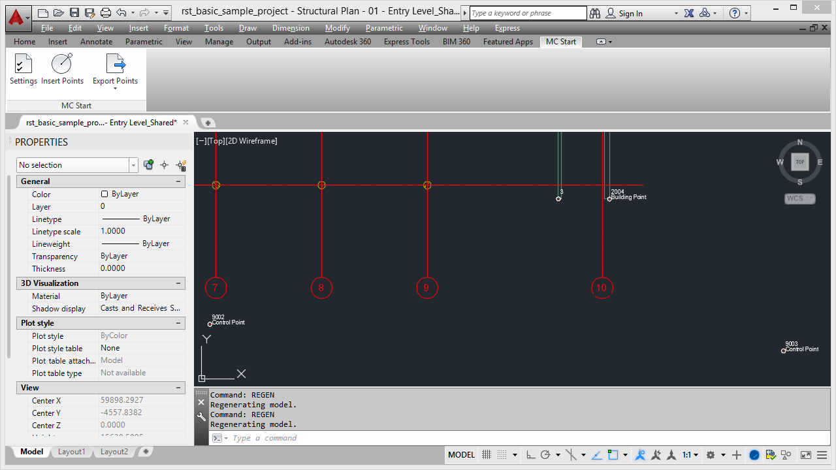Switch to the Layout1 tab
This screenshot has width=836, height=470.
(x=71, y=452)
